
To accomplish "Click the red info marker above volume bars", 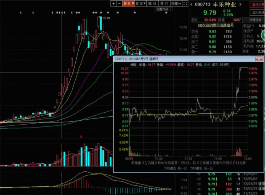I will [x=81, y=137].
